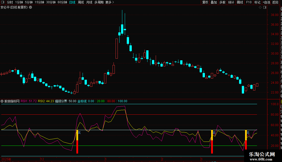Open the 复权 adjustment option
The height and width of the screenshot is (162, 282).
[x=205, y=2]
